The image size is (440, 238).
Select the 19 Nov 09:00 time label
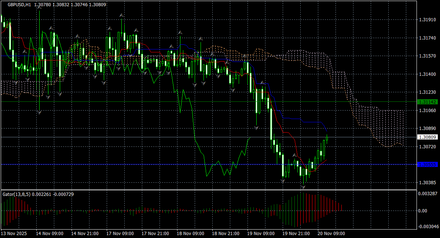tap(261, 233)
